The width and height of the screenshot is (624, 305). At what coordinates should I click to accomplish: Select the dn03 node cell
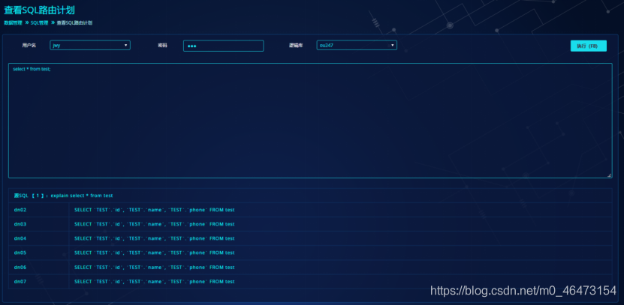point(38,224)
